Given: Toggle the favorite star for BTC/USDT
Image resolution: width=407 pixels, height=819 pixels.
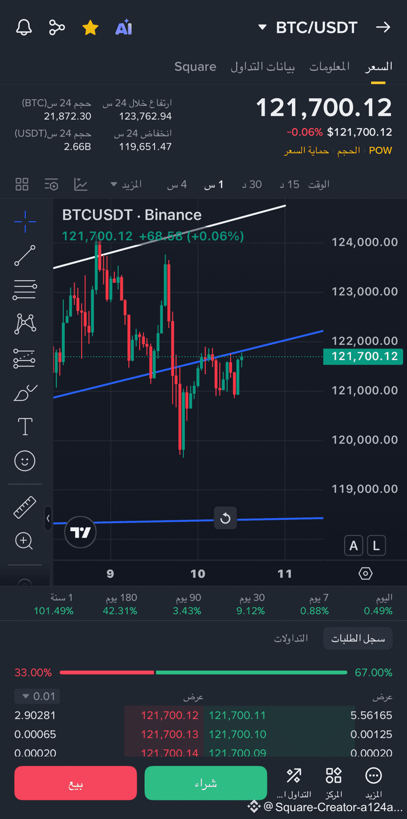Looking at the screenshot, I should pyautogui.click(x=90, y=28).
